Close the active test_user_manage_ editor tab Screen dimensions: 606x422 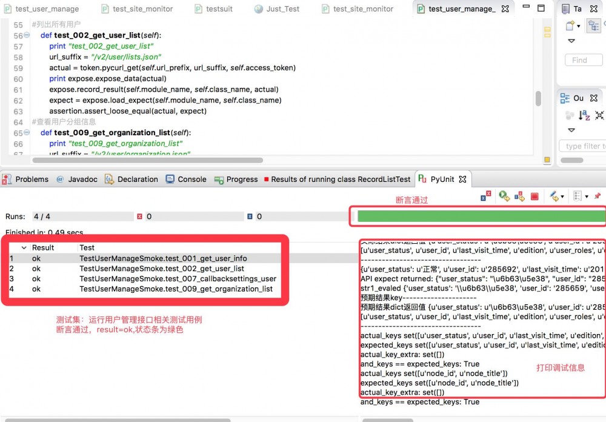click(x=505, y=8)
